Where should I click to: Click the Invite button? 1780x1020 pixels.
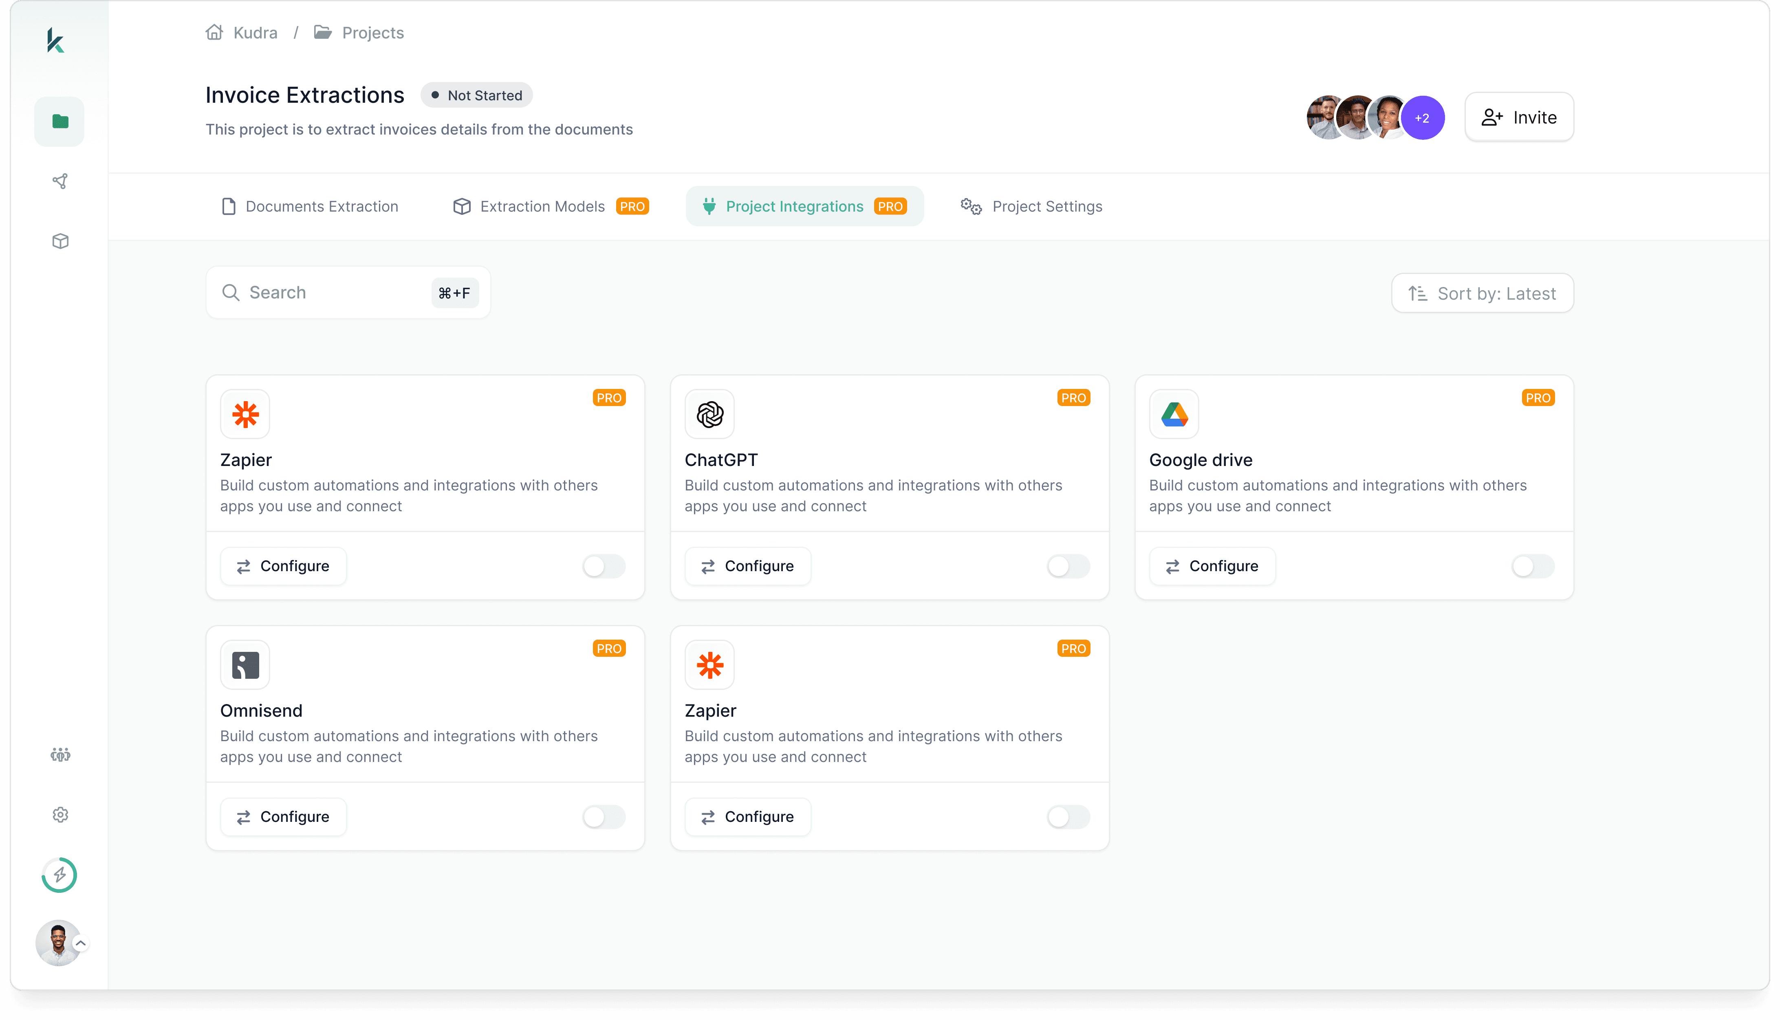coord(1519,118)
